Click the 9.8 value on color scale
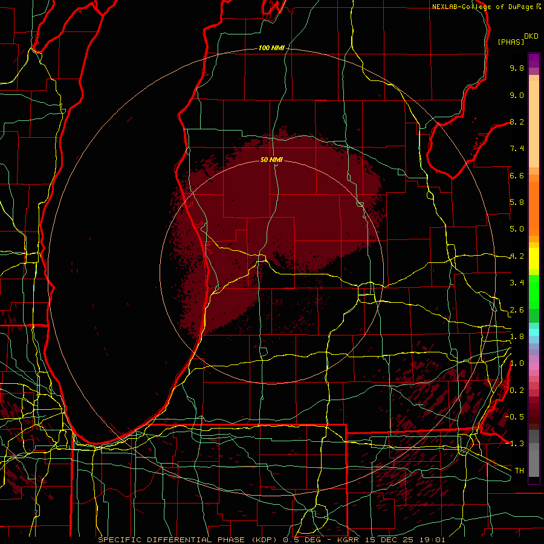Image resolution: width=544 pixels, height=544 pixels. pos(517,68)
